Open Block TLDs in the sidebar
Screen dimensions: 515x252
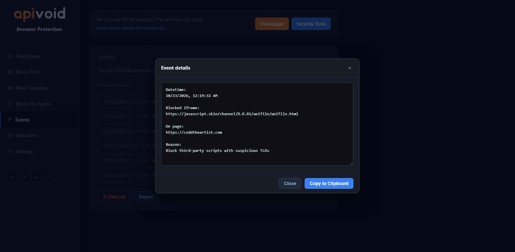click(40, 72)
